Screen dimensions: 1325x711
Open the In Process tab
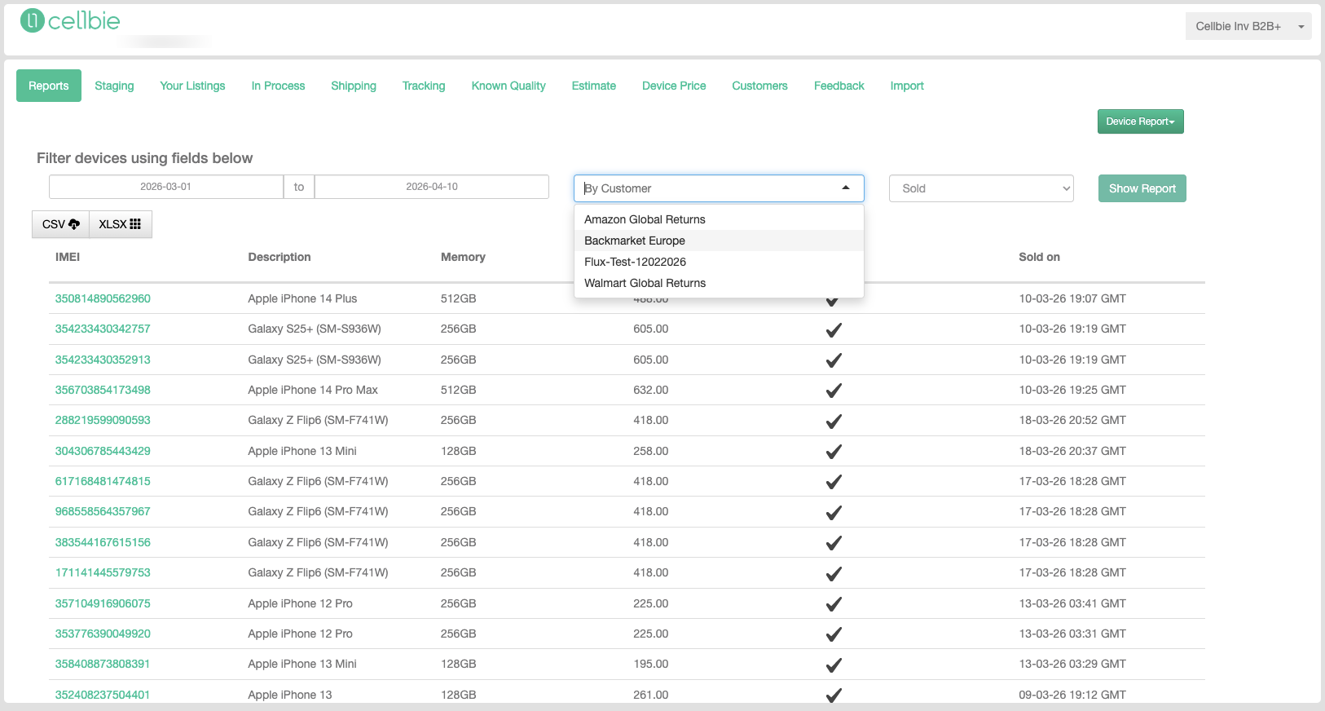pos(278,86)
